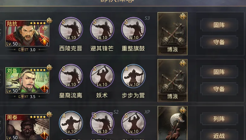View 刘备's 博浪 equipment card
The height and width of the screenshot is (140, 246).
(x=172, y=81)
